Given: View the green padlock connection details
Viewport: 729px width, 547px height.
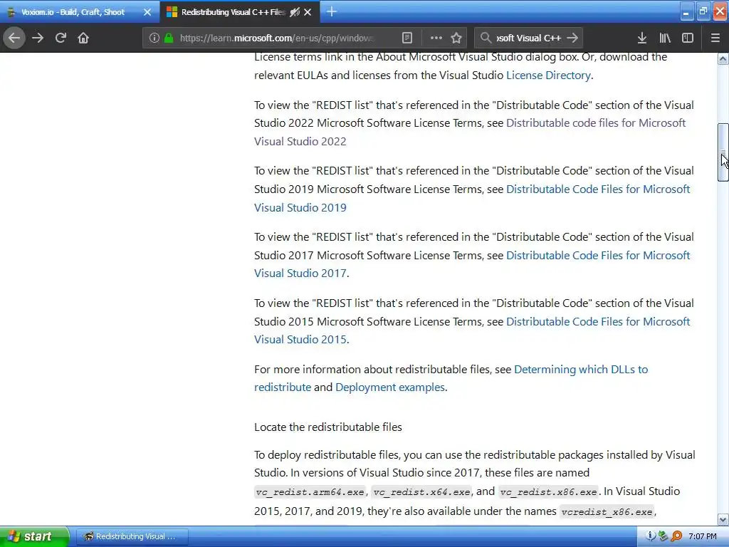Looking at the screenshot, I should click(x=169, y=38).
